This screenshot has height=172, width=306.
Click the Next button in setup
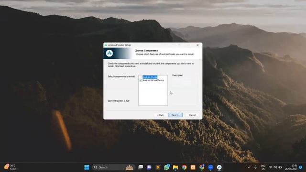[x=175, y=115]
